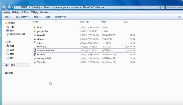Select the main.pak file icon

point(35,47)
